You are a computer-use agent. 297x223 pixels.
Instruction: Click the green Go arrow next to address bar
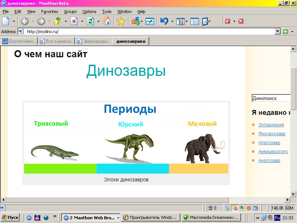(285, 32)
